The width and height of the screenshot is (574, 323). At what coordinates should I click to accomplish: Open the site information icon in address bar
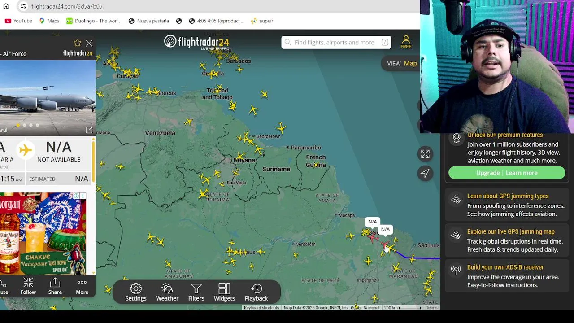point(23,6)
